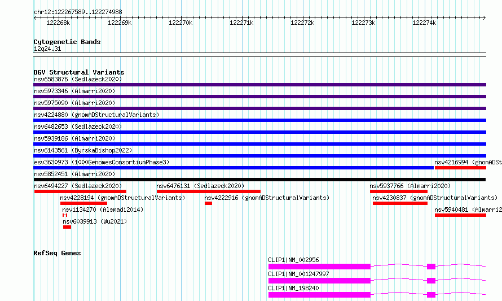Select the blue bar under nsv6482653
This screenshot has width=502, height=301.
pyautogui.click(x=259, y=132)
